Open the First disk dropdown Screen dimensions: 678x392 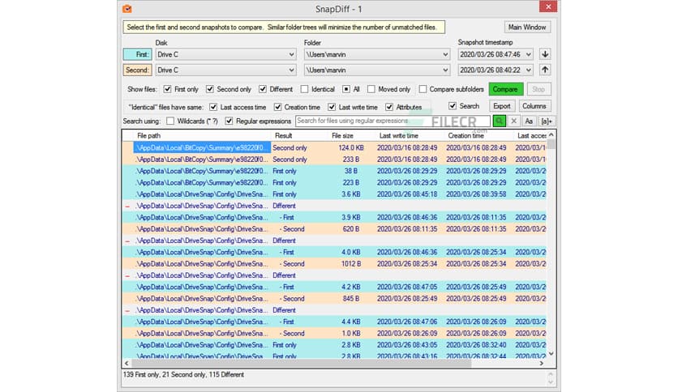[291, 55]
